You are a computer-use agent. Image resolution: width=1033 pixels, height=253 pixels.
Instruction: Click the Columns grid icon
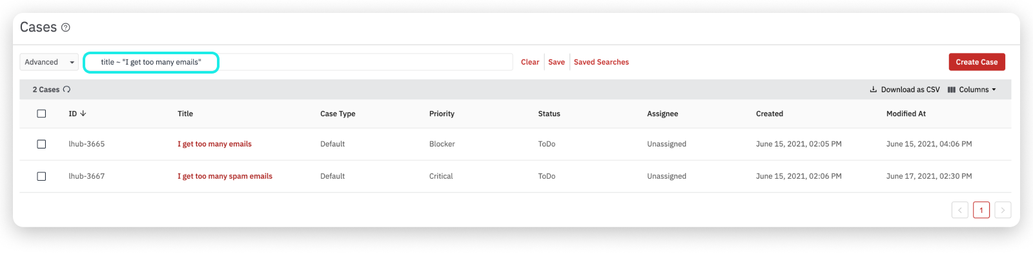951,90
